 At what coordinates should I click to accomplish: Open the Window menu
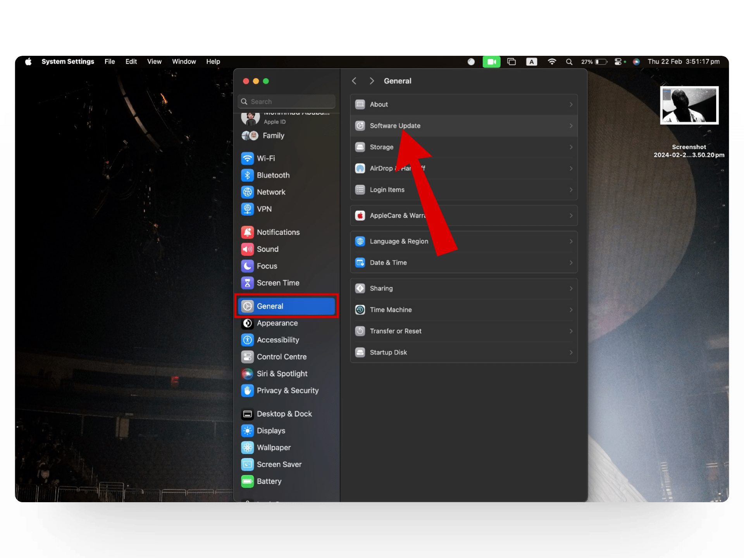pos(184,62)
